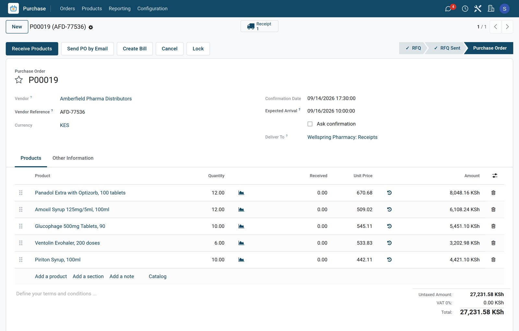Open product Glucophage 500mg Tablets, 90
This screenshot has height=331, width=519.
[x=70, y=226]
